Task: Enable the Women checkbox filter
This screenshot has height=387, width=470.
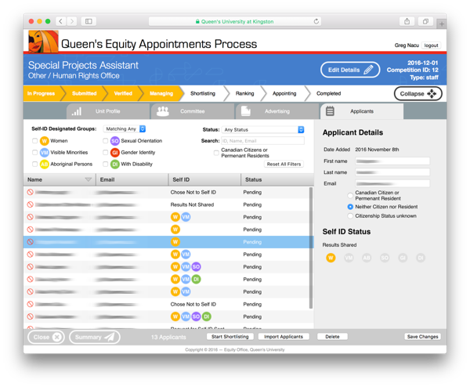Action: (x=34, y=140)
